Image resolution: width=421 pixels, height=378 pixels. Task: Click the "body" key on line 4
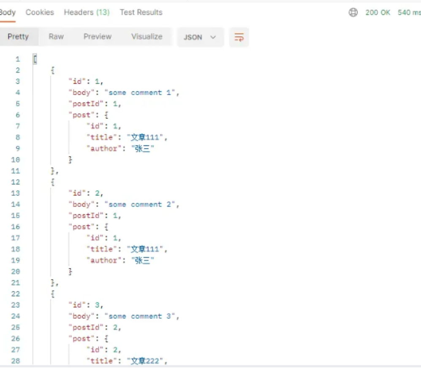tap(81, 93)
